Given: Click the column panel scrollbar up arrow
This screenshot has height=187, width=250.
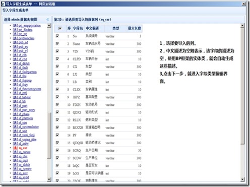Looking at the screenshot, I should [242, 26].
